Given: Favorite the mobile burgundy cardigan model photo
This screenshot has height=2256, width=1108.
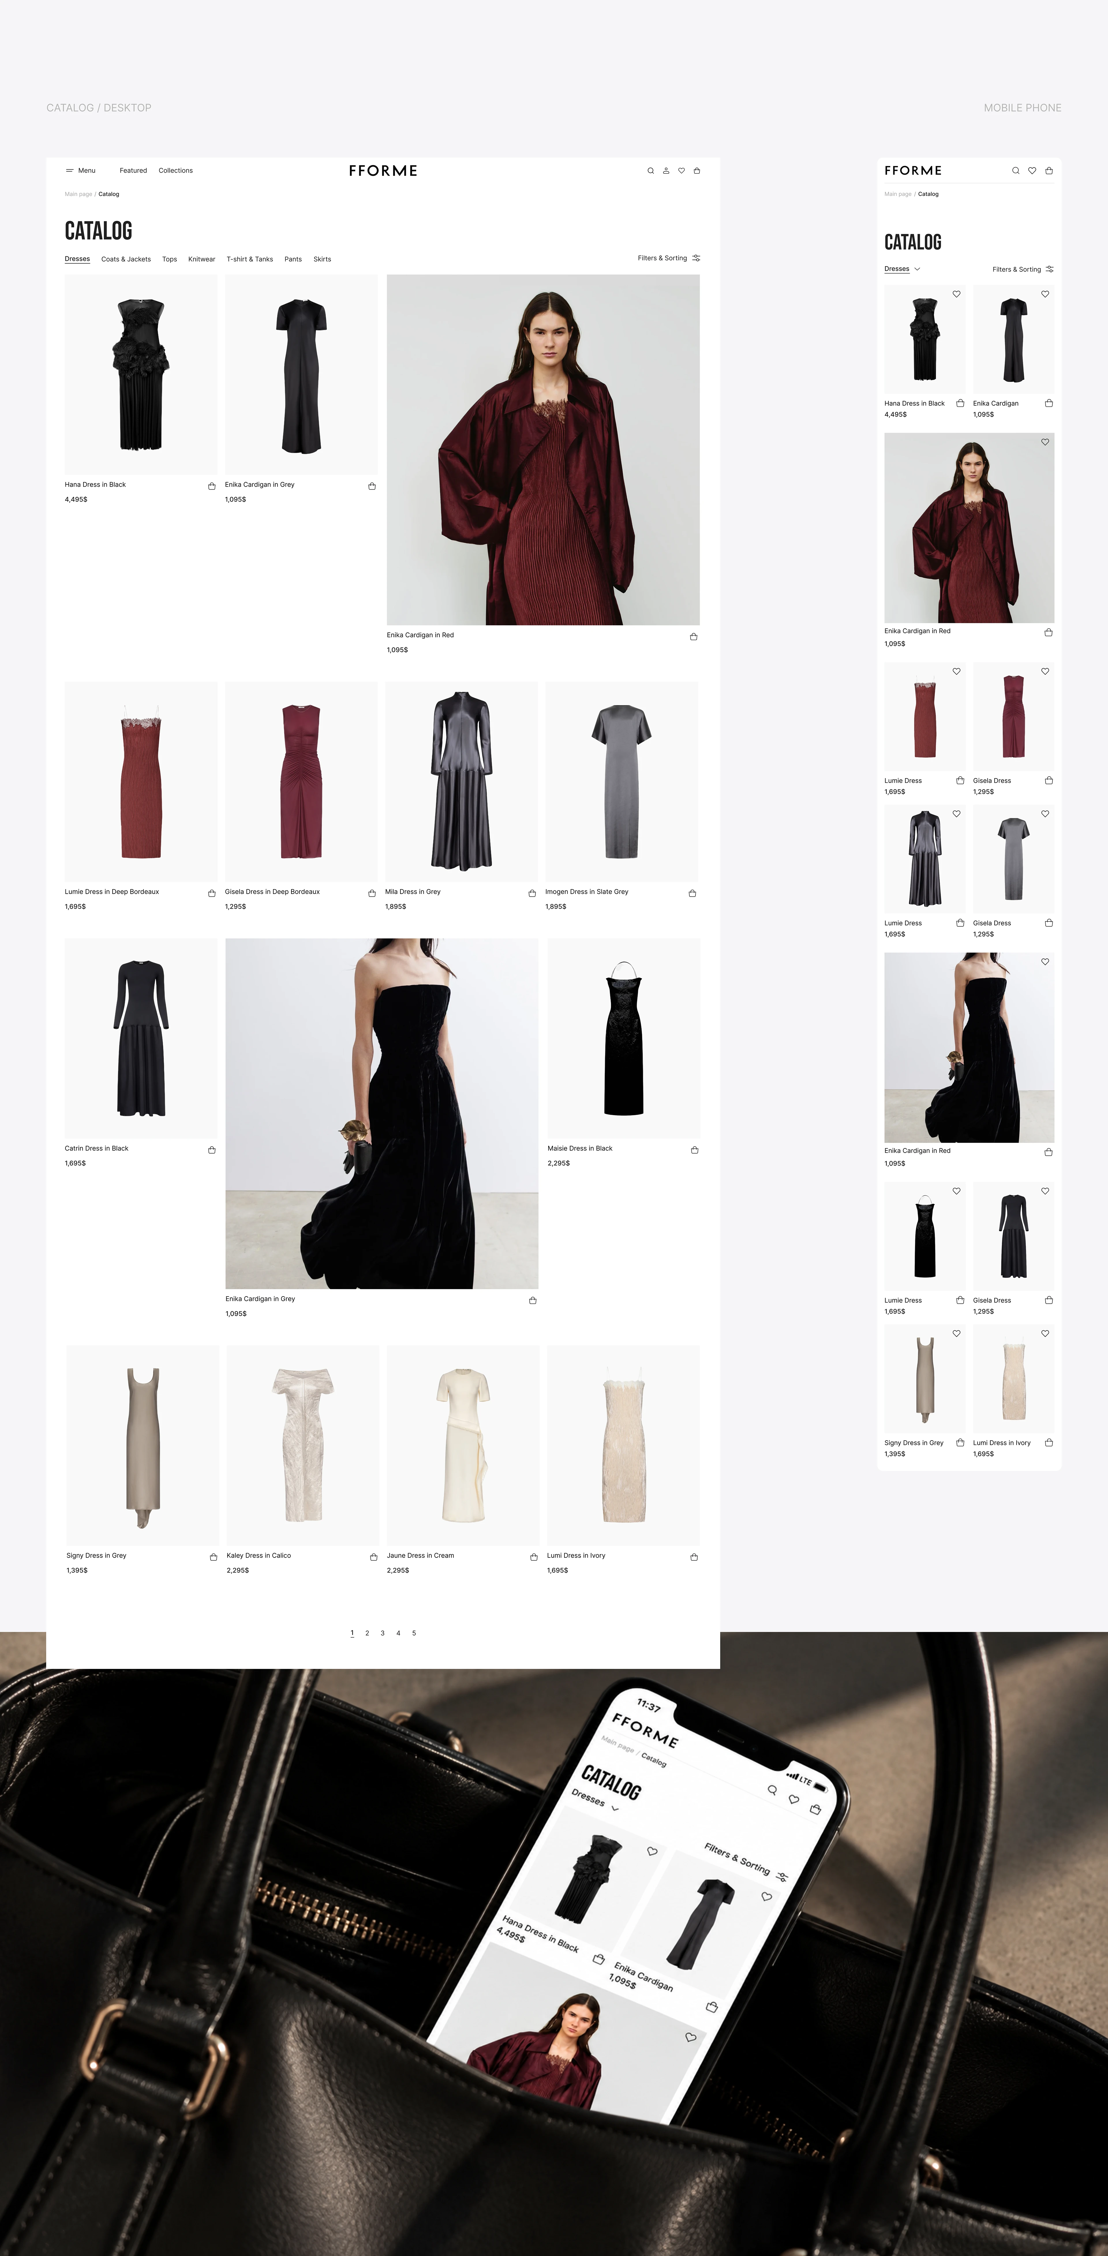Looking at the screenshot, I should coord(1045,442).
